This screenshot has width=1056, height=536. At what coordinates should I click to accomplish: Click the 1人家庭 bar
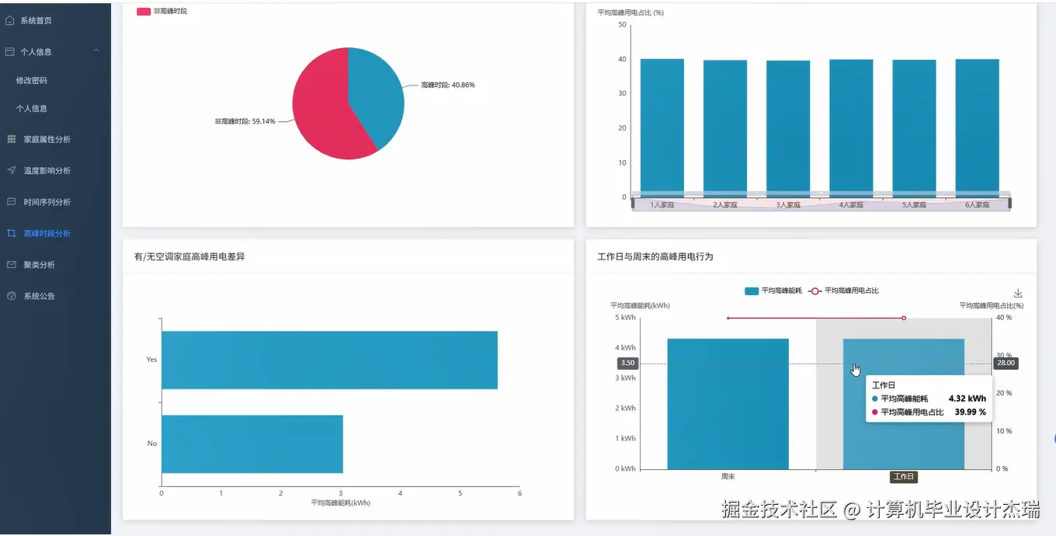pos(662,127)
